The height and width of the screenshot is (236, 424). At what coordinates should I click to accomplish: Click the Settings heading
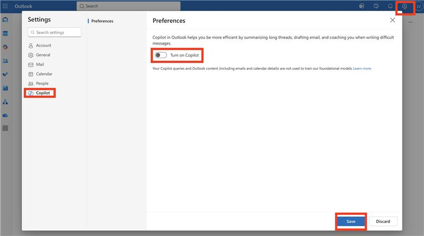(39, 20)
